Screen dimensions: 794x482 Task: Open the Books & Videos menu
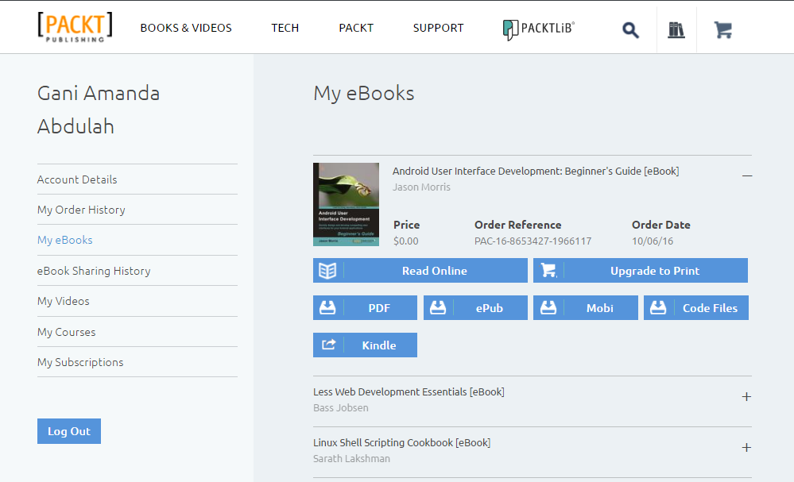186,28
